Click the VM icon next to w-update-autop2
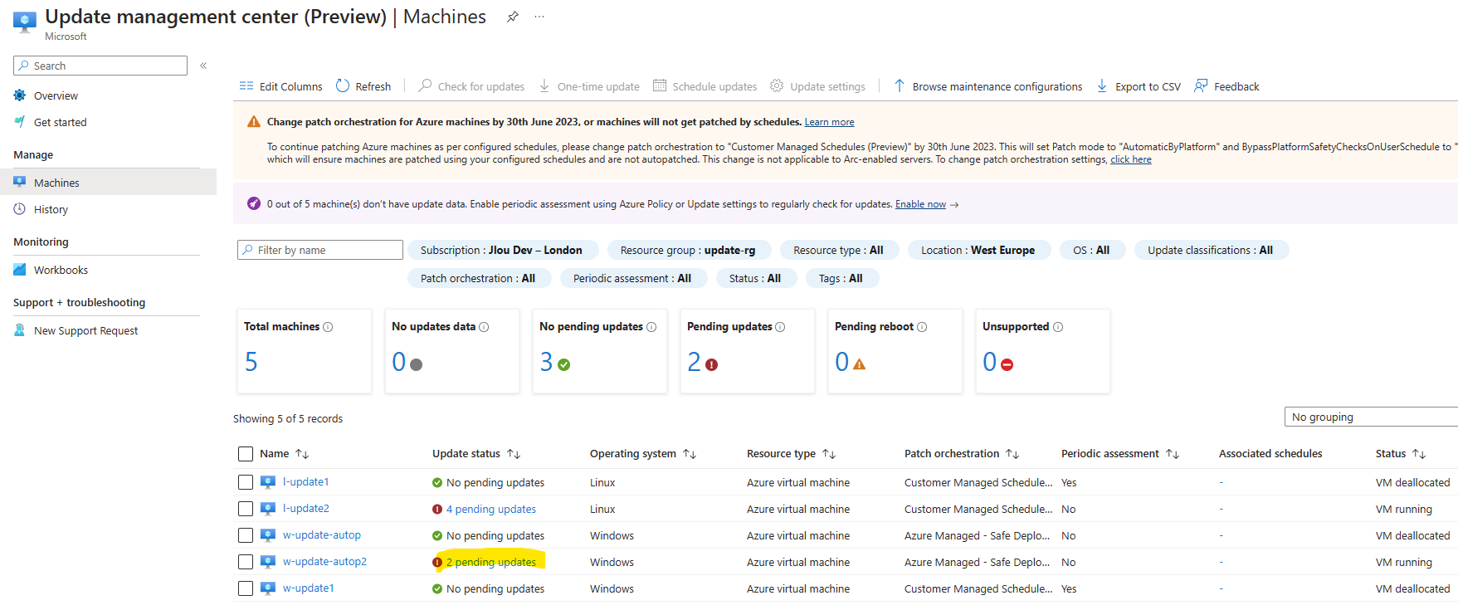This screenshot has height=610, width=1458. click(268, 562)
